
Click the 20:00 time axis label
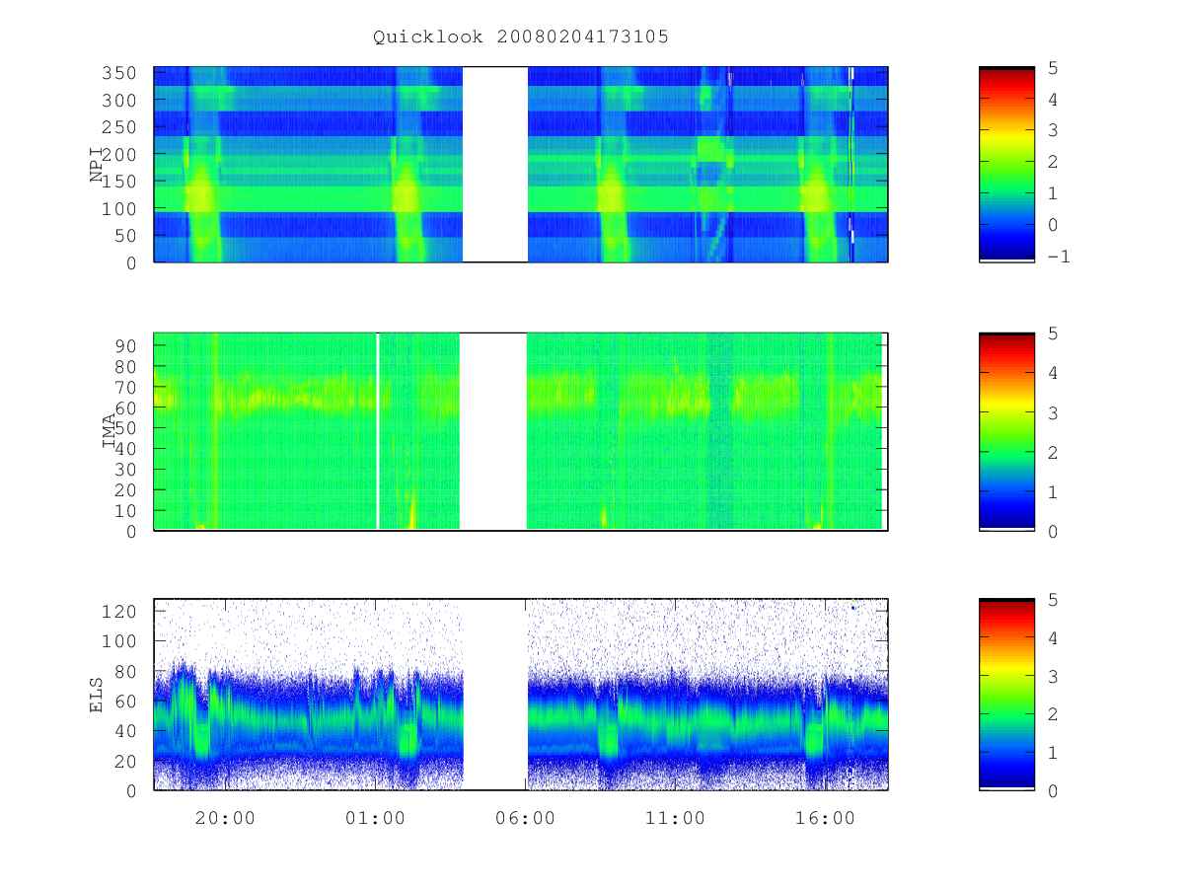click(x=226, y=818)
